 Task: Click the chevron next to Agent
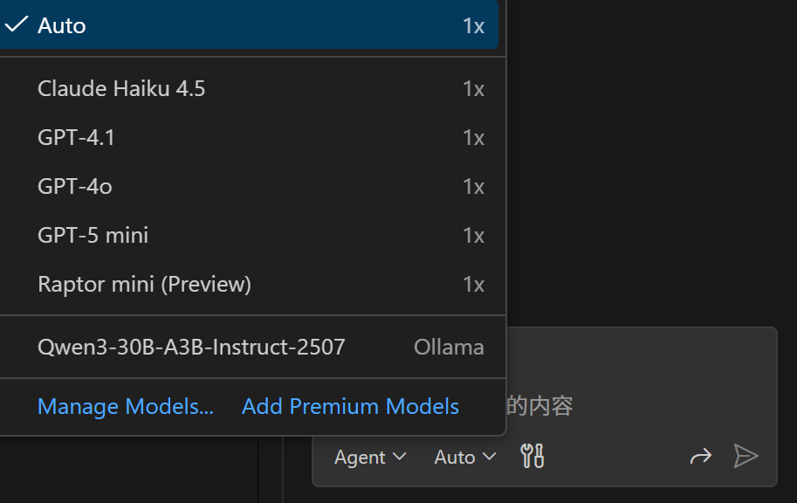(400, 457)
